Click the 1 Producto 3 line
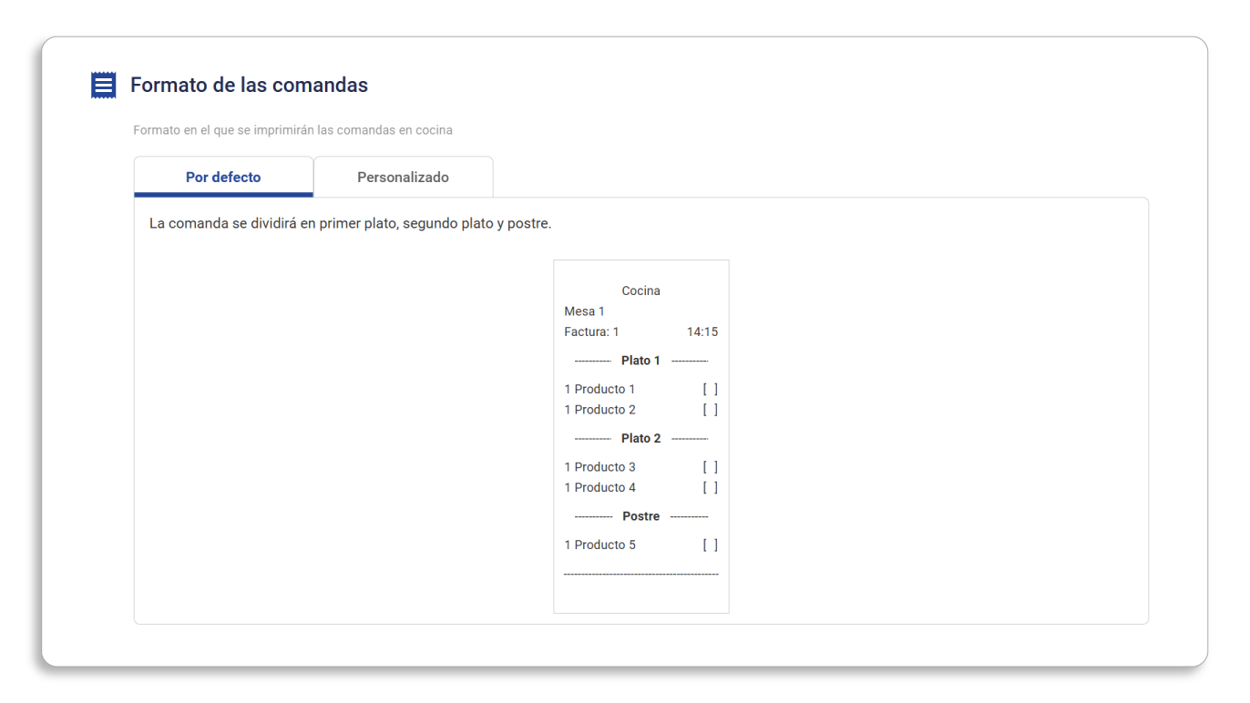Image resolution: width=1250 pixels, height=703 pixels. pyautogui.click(x=599, y=467)
